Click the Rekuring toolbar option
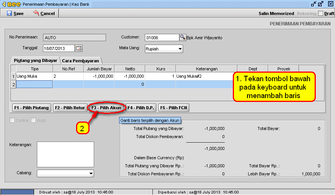 307,13
